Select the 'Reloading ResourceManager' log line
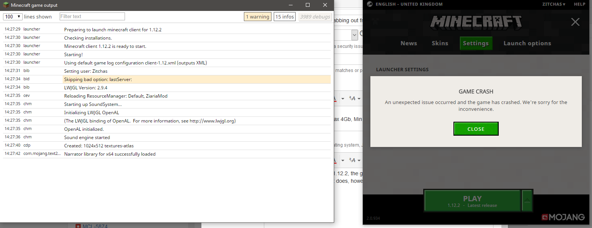 pyautogui.click(x=167, y=96)
